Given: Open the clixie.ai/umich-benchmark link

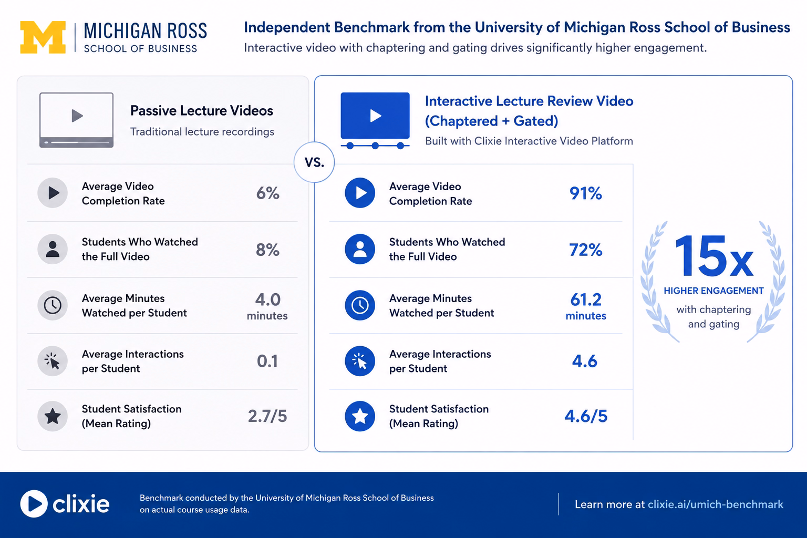Looking at the screenshot, I should [x=716, y=504].
